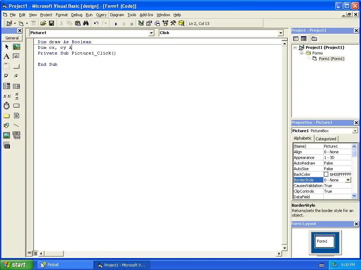Collapse the Forms folder node
Screen dimensions: 361x270
click(302, 53)
